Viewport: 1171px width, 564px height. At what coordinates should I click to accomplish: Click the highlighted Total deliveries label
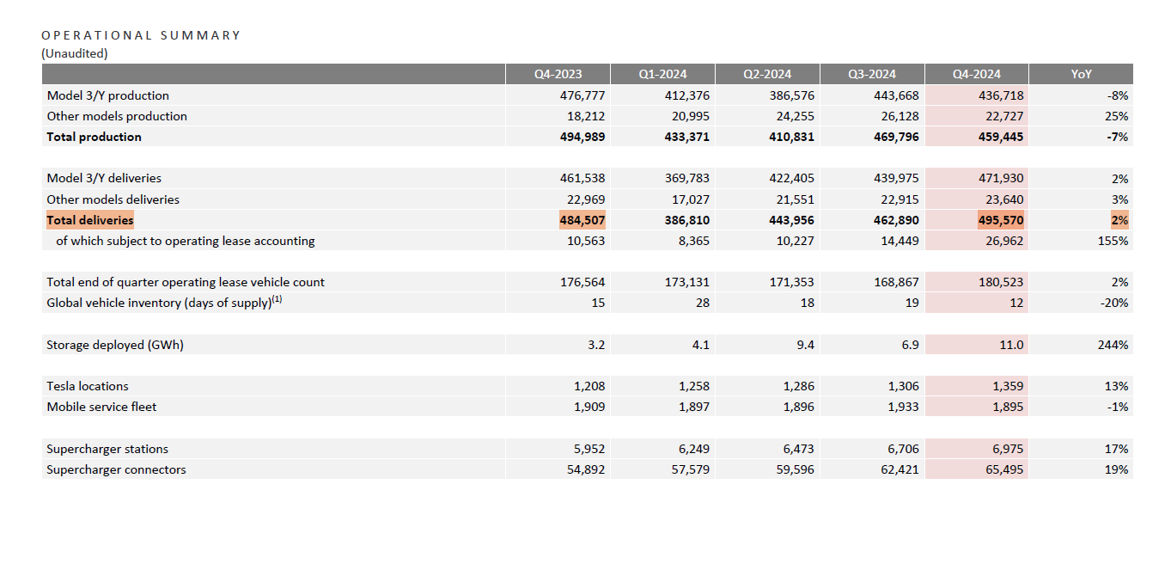(x=90, y=220)
